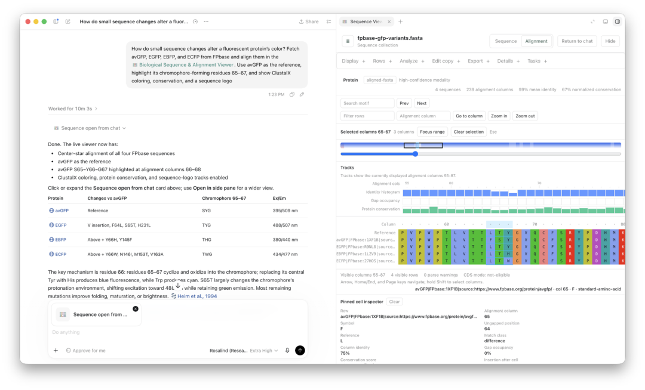Image resolution: width=645 pixels, height=390 pixels.
Task: Add a new tab with plus icon
Action: pos(400,21)
